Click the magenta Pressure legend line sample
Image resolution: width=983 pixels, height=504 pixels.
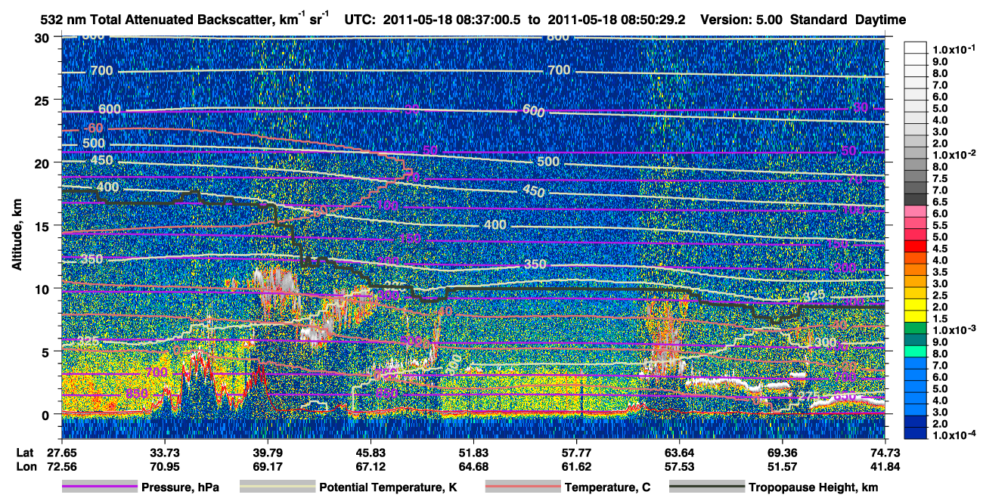99,487
